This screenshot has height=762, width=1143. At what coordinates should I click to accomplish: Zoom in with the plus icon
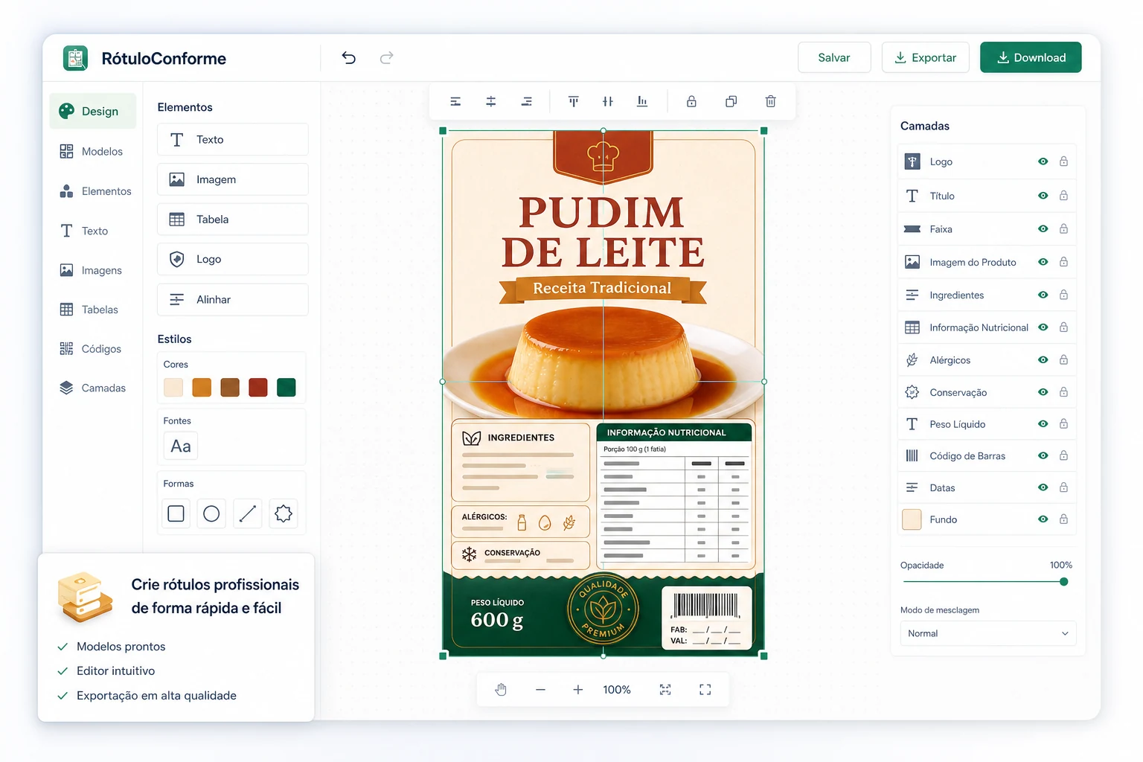[x=578, y=690]
